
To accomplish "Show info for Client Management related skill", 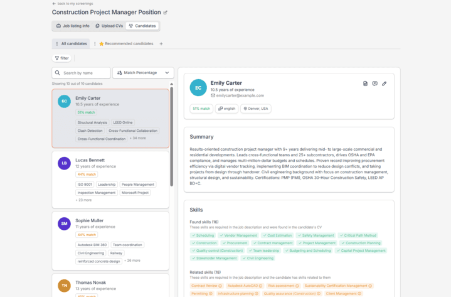I will tap(359, 294).
